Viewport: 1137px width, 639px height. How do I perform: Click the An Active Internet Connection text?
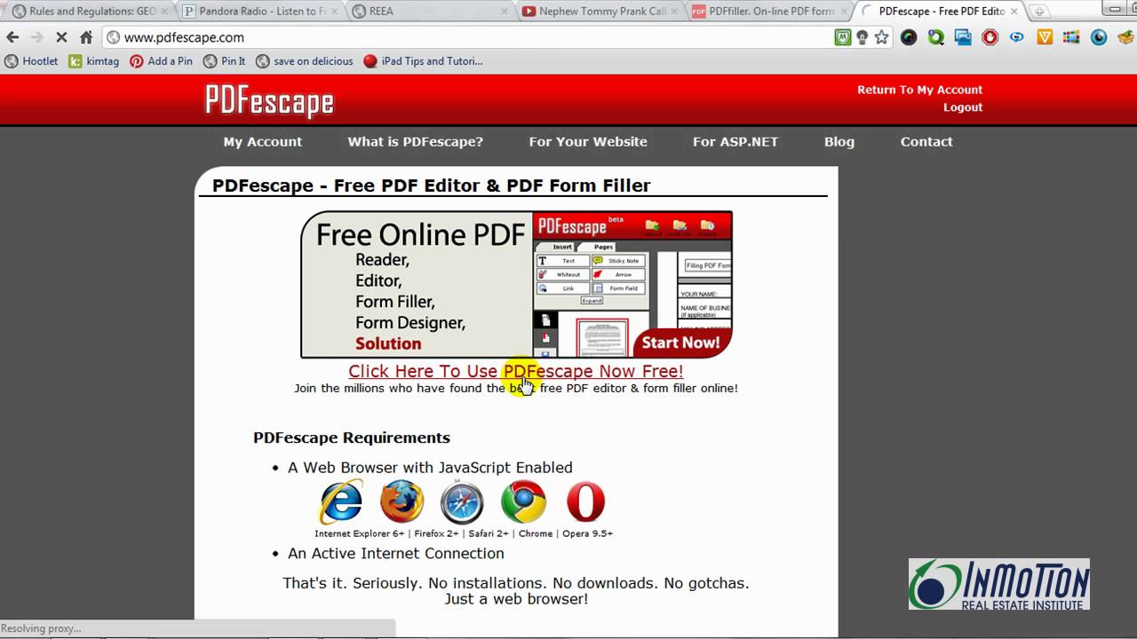(x=396, y=553)
